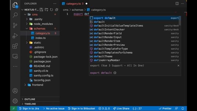Click cms in the breadcrumb
The image size is (197, 111).
click(x=66, y=10)
